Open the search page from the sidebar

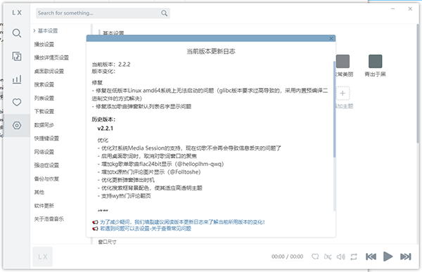pyautogui.click(x=17, y=33)
